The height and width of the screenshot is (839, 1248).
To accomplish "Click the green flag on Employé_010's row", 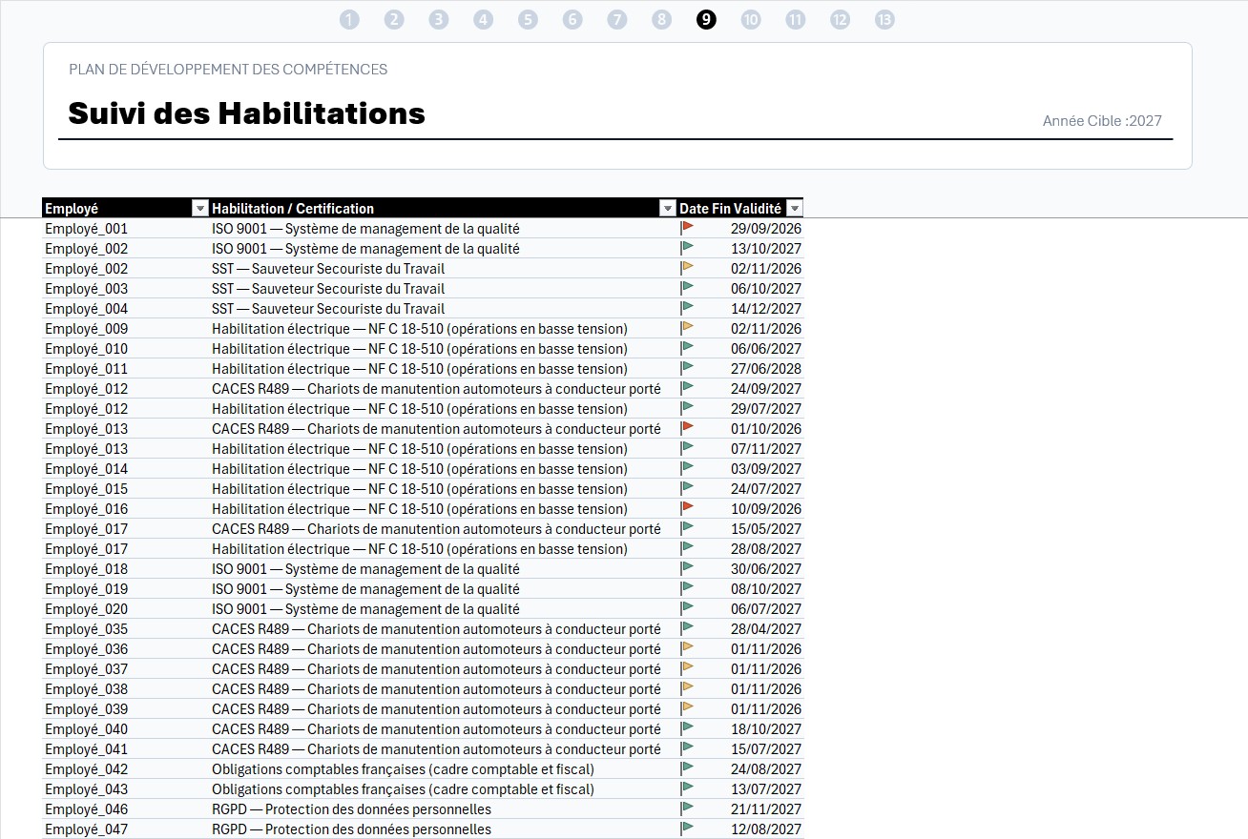I will (687, 348).
